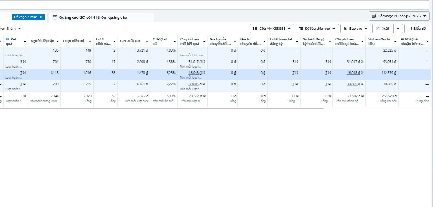Viewport: 433px width, 207px height.
Task: Remove the 'Đã chọn 4 mục' selection filter
Action: (x=41, y=17)
